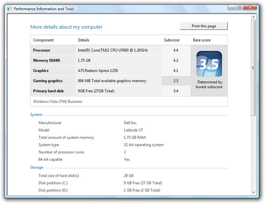The width and height of the screenshot is (265, 204).
Task: Click the window title text
Action: (44, 9)
